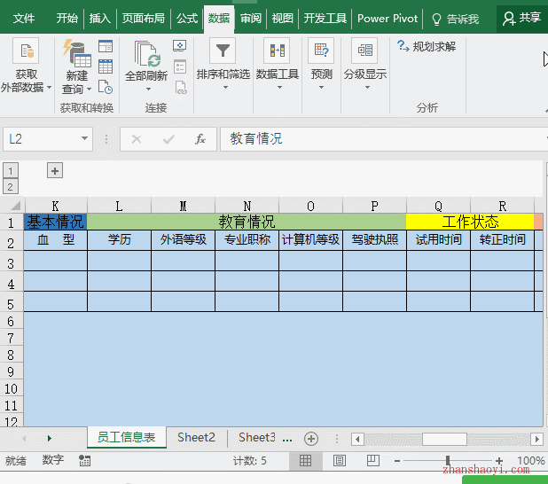The width and height of the screenshot is (548, 484).
Task: Expand the collapsed outline group with plus
Action: (x=55, y=171)
